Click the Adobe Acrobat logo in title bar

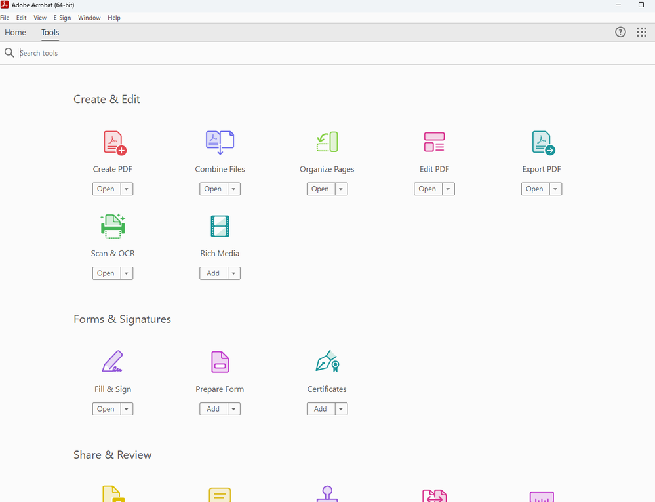point(5,5)
